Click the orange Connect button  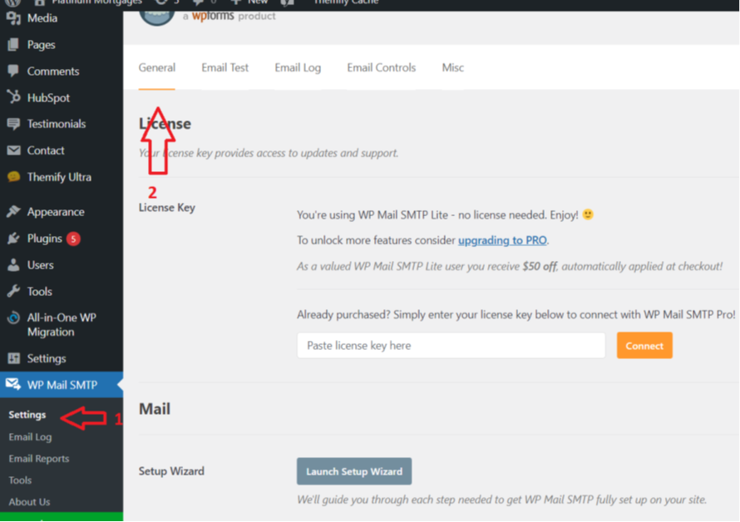[x=644, y=346]
